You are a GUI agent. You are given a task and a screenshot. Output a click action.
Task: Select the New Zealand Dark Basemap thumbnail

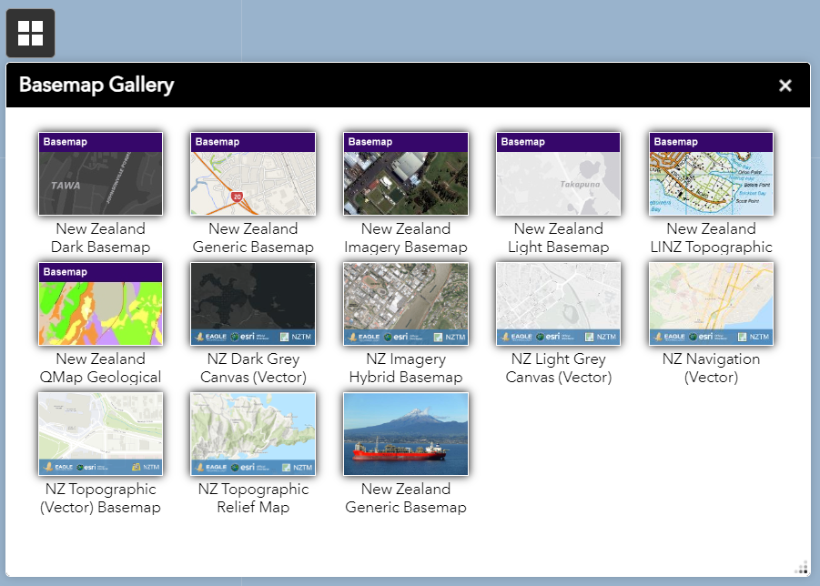[x=100, y=173]
